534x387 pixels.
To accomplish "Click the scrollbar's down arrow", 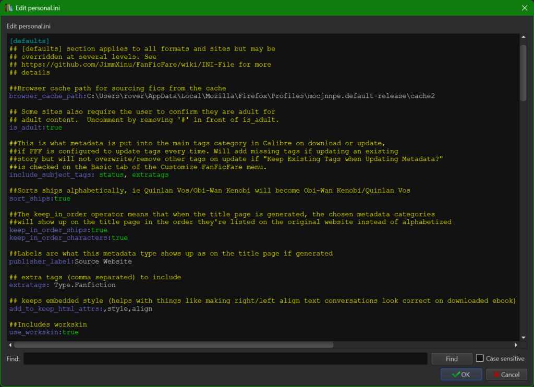I will pos(524,336).
